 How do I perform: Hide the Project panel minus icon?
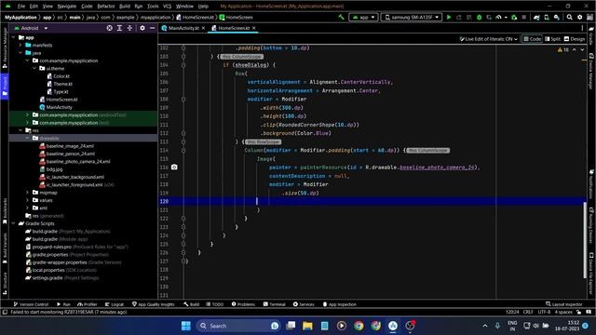(153, 28)
